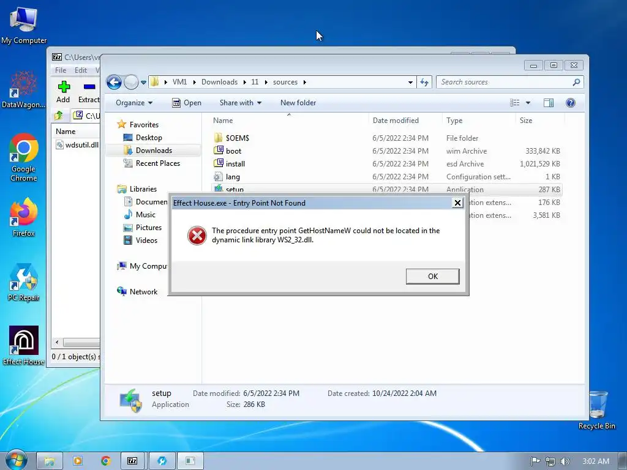
Task: Select Network in the navigation pane
Action: click(x=143, y=292)
